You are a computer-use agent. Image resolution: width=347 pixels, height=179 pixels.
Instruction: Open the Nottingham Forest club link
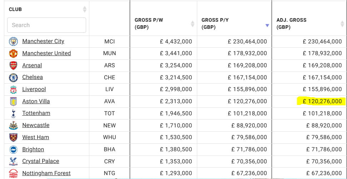tap(46, 173)
